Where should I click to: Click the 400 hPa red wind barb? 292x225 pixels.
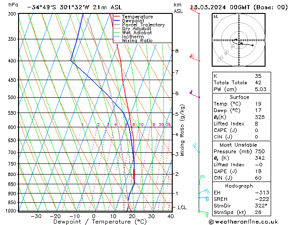click(195, 57)
